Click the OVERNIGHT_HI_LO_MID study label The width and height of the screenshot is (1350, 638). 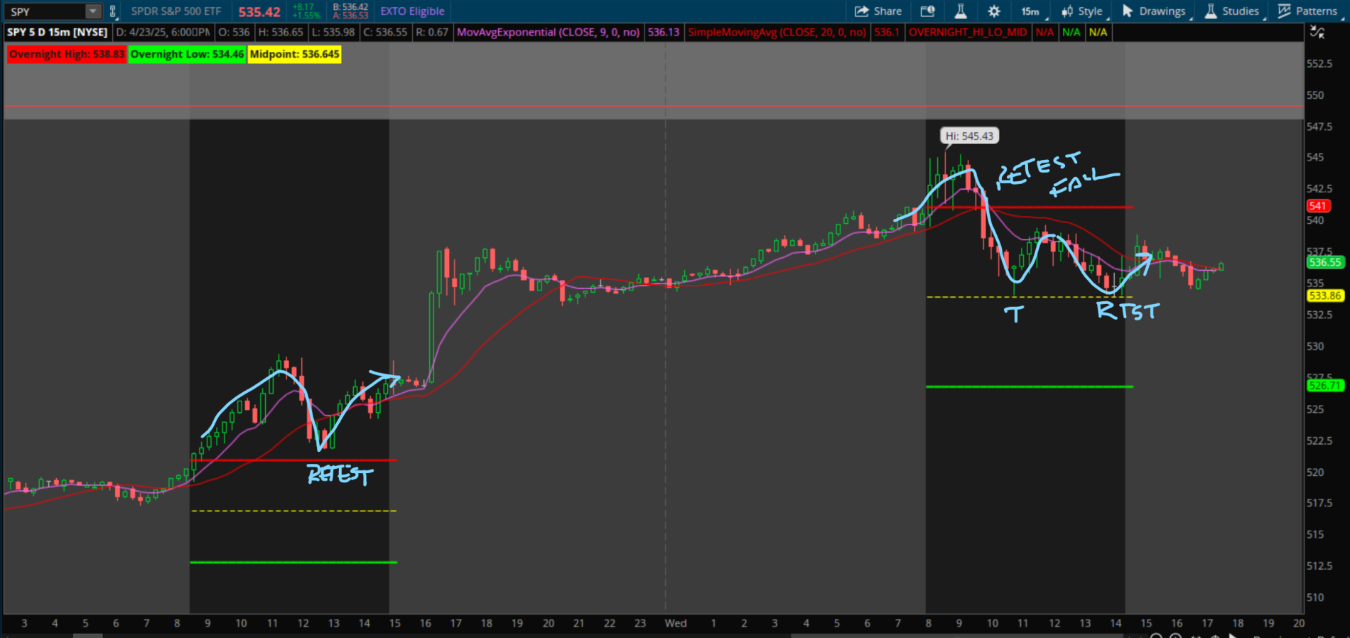pos(967,32)
